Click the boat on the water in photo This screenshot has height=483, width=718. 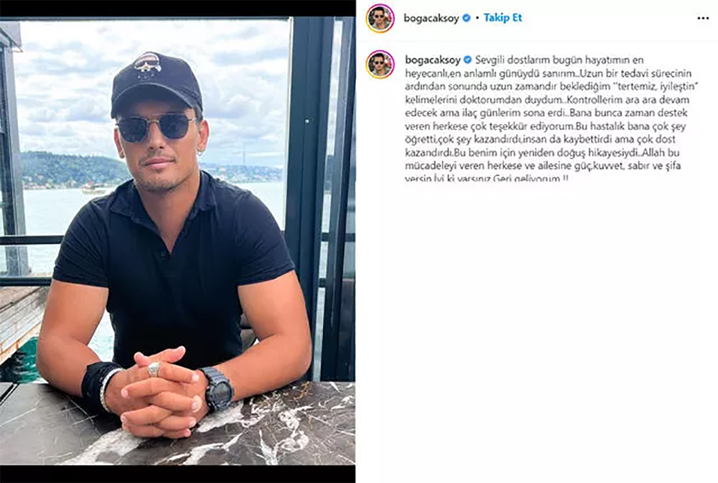93,188
